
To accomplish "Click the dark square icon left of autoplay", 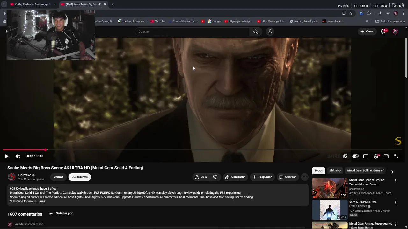I will pyautogui.click(x=345, y=156).
